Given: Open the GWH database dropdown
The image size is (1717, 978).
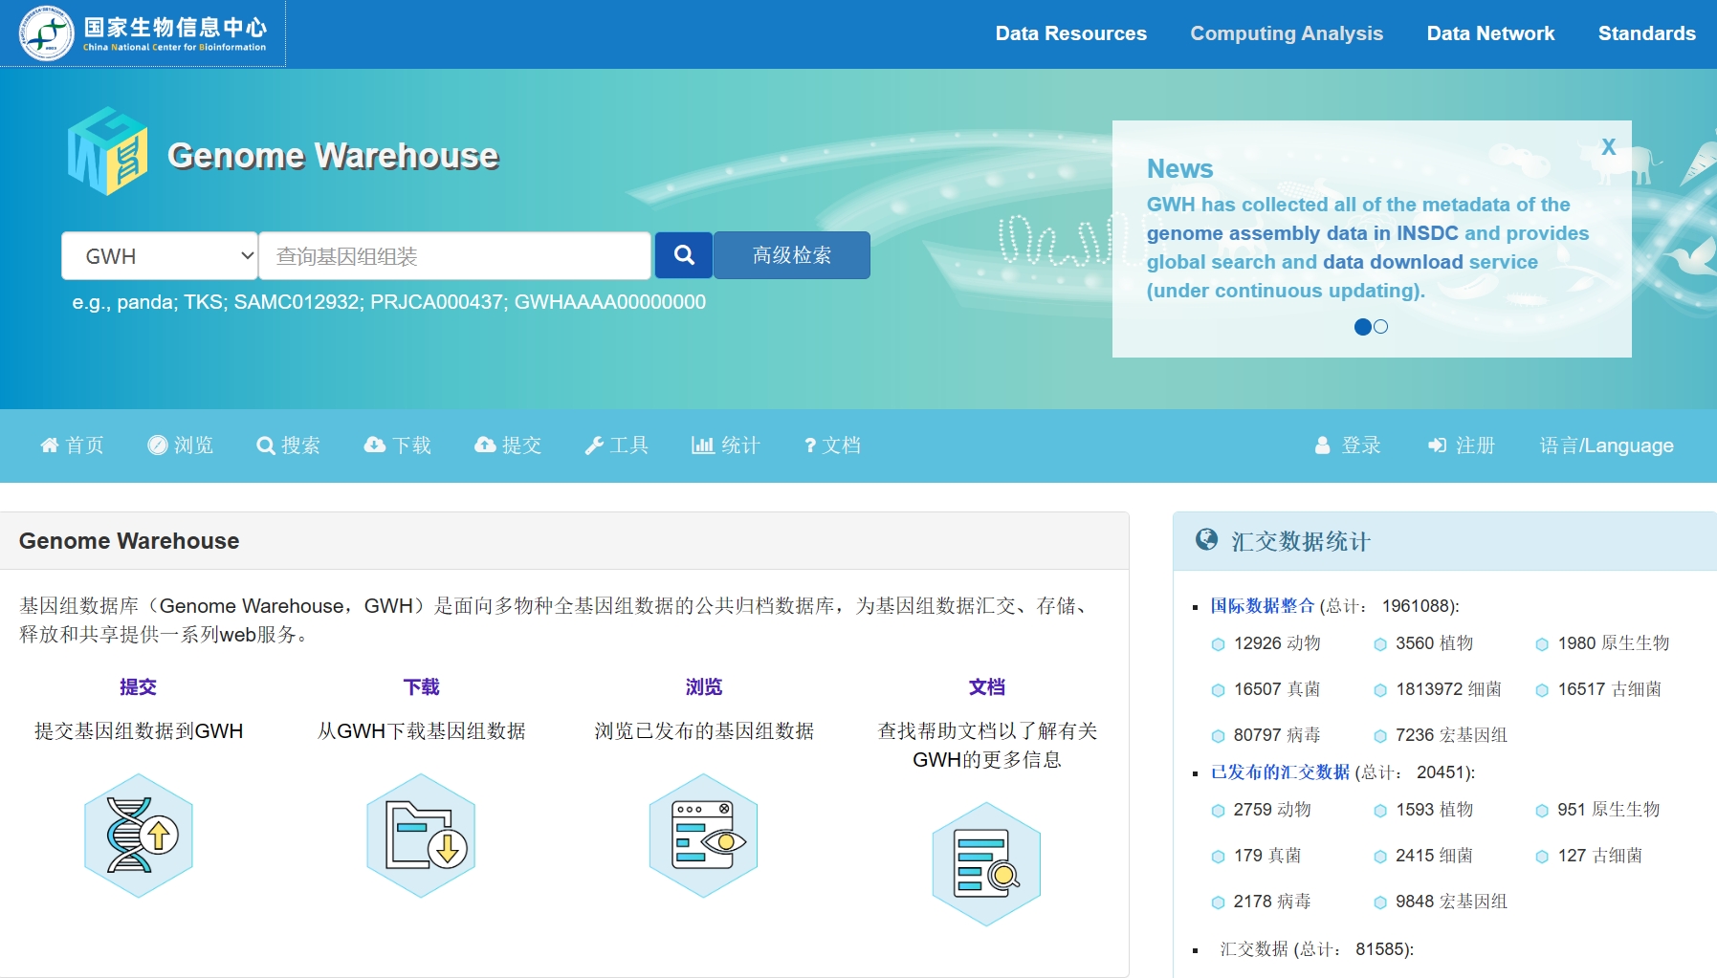Looking at the screenshot, I should point(160,256).
